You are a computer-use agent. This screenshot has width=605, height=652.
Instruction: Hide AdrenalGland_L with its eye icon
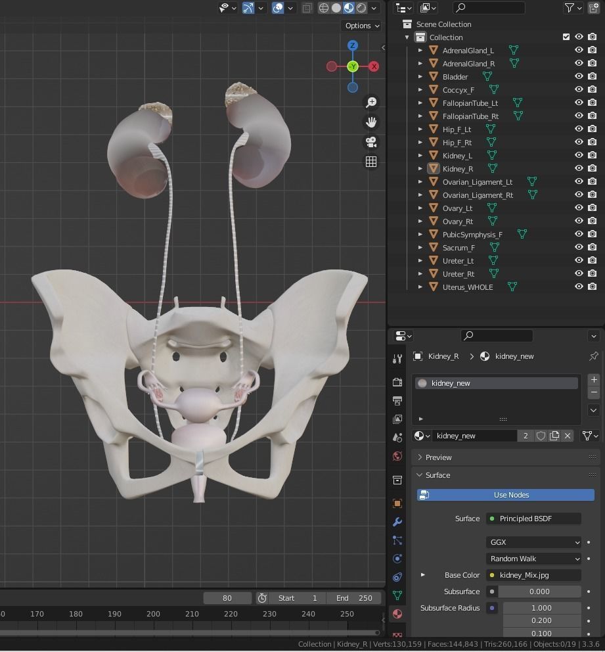point(579,50)
